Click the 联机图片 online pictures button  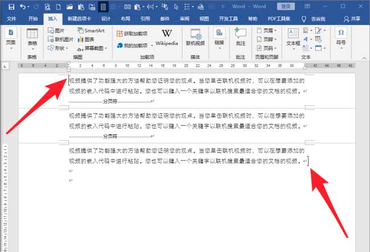[x=60, y=39]
